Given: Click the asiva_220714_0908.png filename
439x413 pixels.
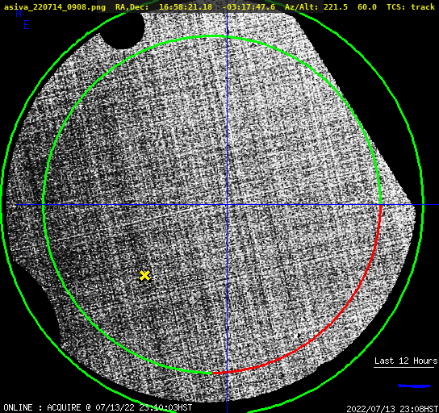Looking at the screenshot, I should (x=55, y=7).
